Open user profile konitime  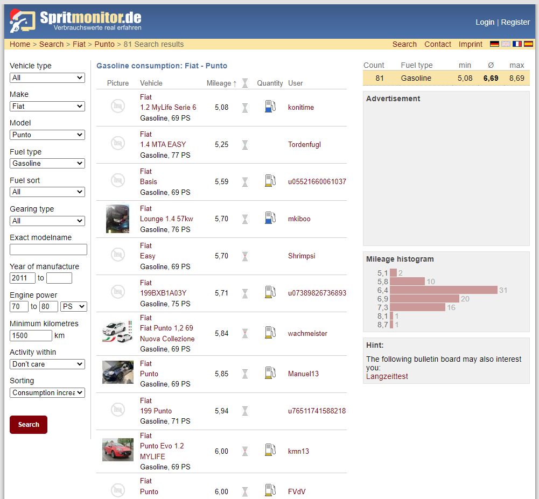click(x=301, y=107)
